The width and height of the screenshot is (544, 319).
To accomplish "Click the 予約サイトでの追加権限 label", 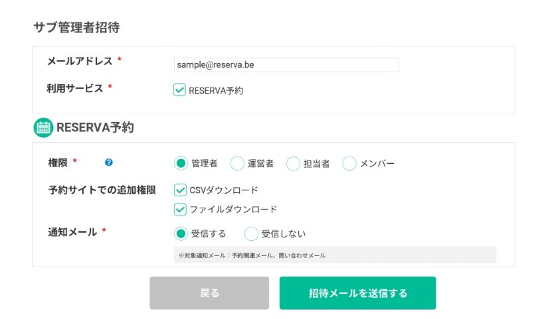I will [102, 190].
